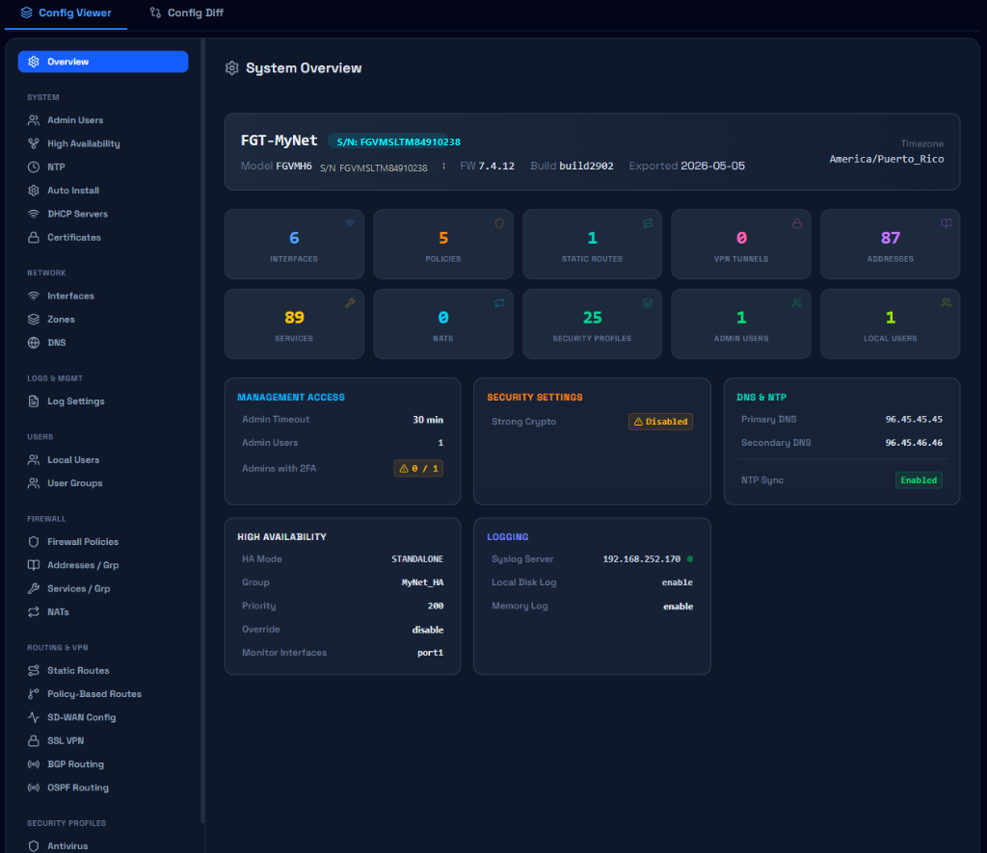Image resolution: width=987 pixels, height=853 pixels.
Task: Open the 5 Policies stat card
Action: (443, 244)
